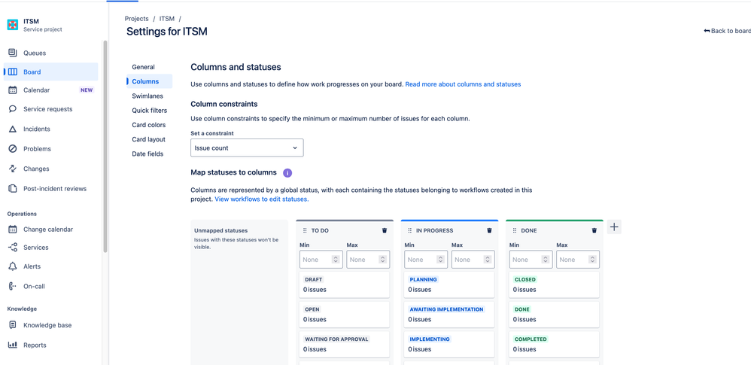Grab the IN PROGRESS column drag handle
Screen dimensions: 751x365
pyautogui.click(x=409, y=230)
